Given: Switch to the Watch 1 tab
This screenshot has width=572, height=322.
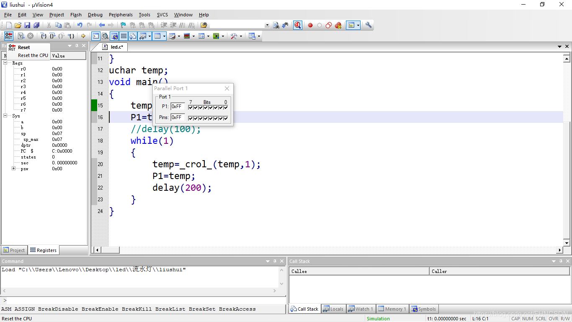Looking at the screenshot, I should 360,309.
